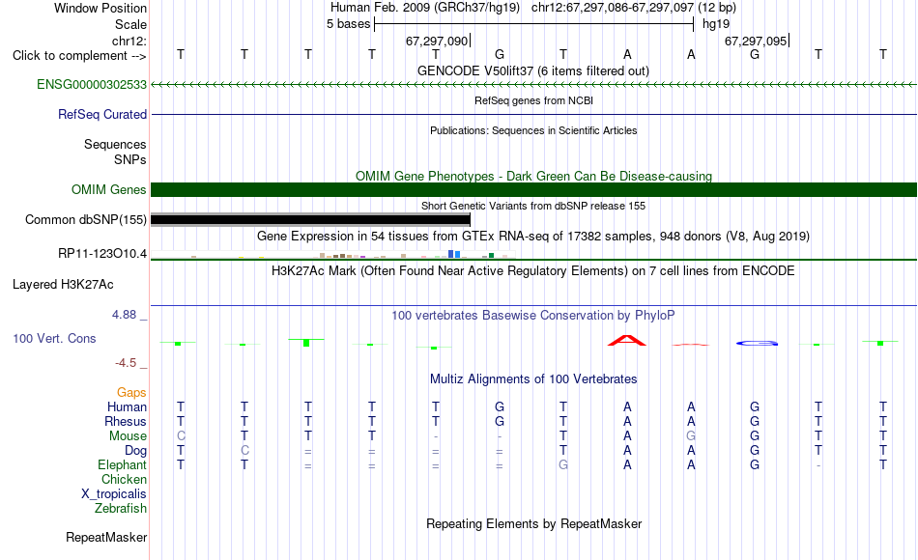The image size is (918, 560).
Task: Click the RefSeq genes from NCBI title
Action: pyautogui.click(x=533, y=100)
